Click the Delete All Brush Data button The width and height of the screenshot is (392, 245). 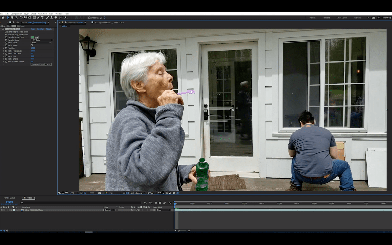pos(41,64)
